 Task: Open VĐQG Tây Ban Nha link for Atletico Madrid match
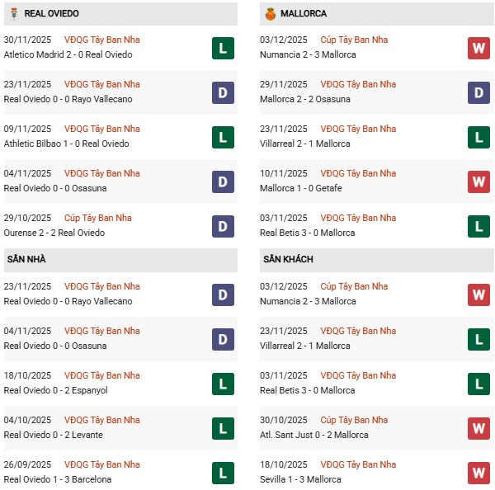(101, 40)
